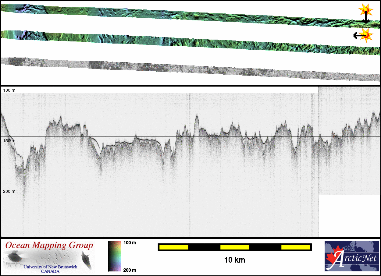Click the ArcticNet logo
This screenshot has height=276, width=381.
coord(352,256)
